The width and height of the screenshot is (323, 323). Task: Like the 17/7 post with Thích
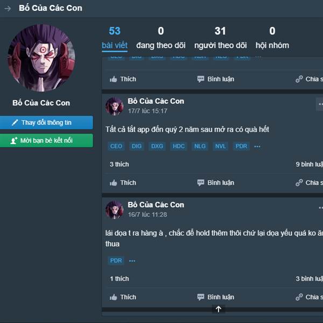[x=123, y=182]
